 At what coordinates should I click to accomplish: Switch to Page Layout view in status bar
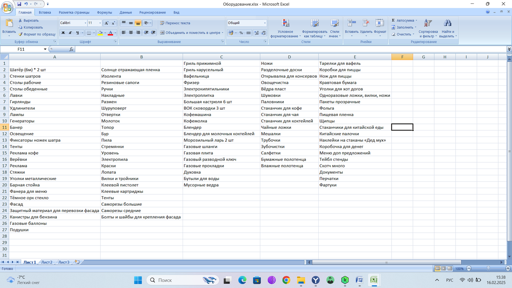click(x=444, y=268)
